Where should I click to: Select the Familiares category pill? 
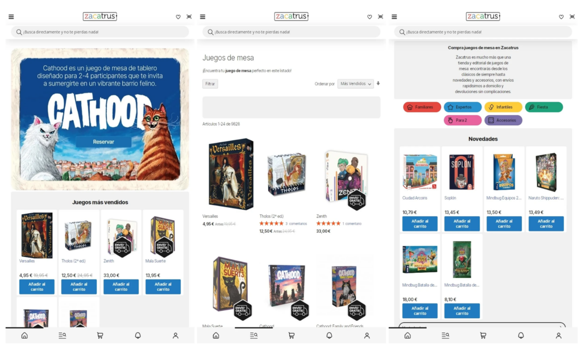coord(422,107)
